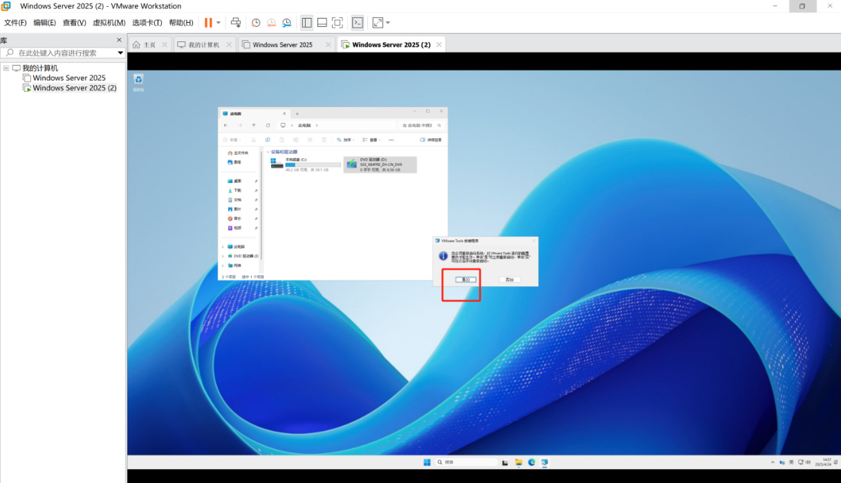Open the 文件(F) menu

coord(15,23)
